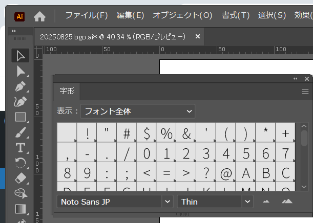Select the Selection tool arrow
Image resolution: width=313 pixels, height=223 pixels.
[20, 56]
